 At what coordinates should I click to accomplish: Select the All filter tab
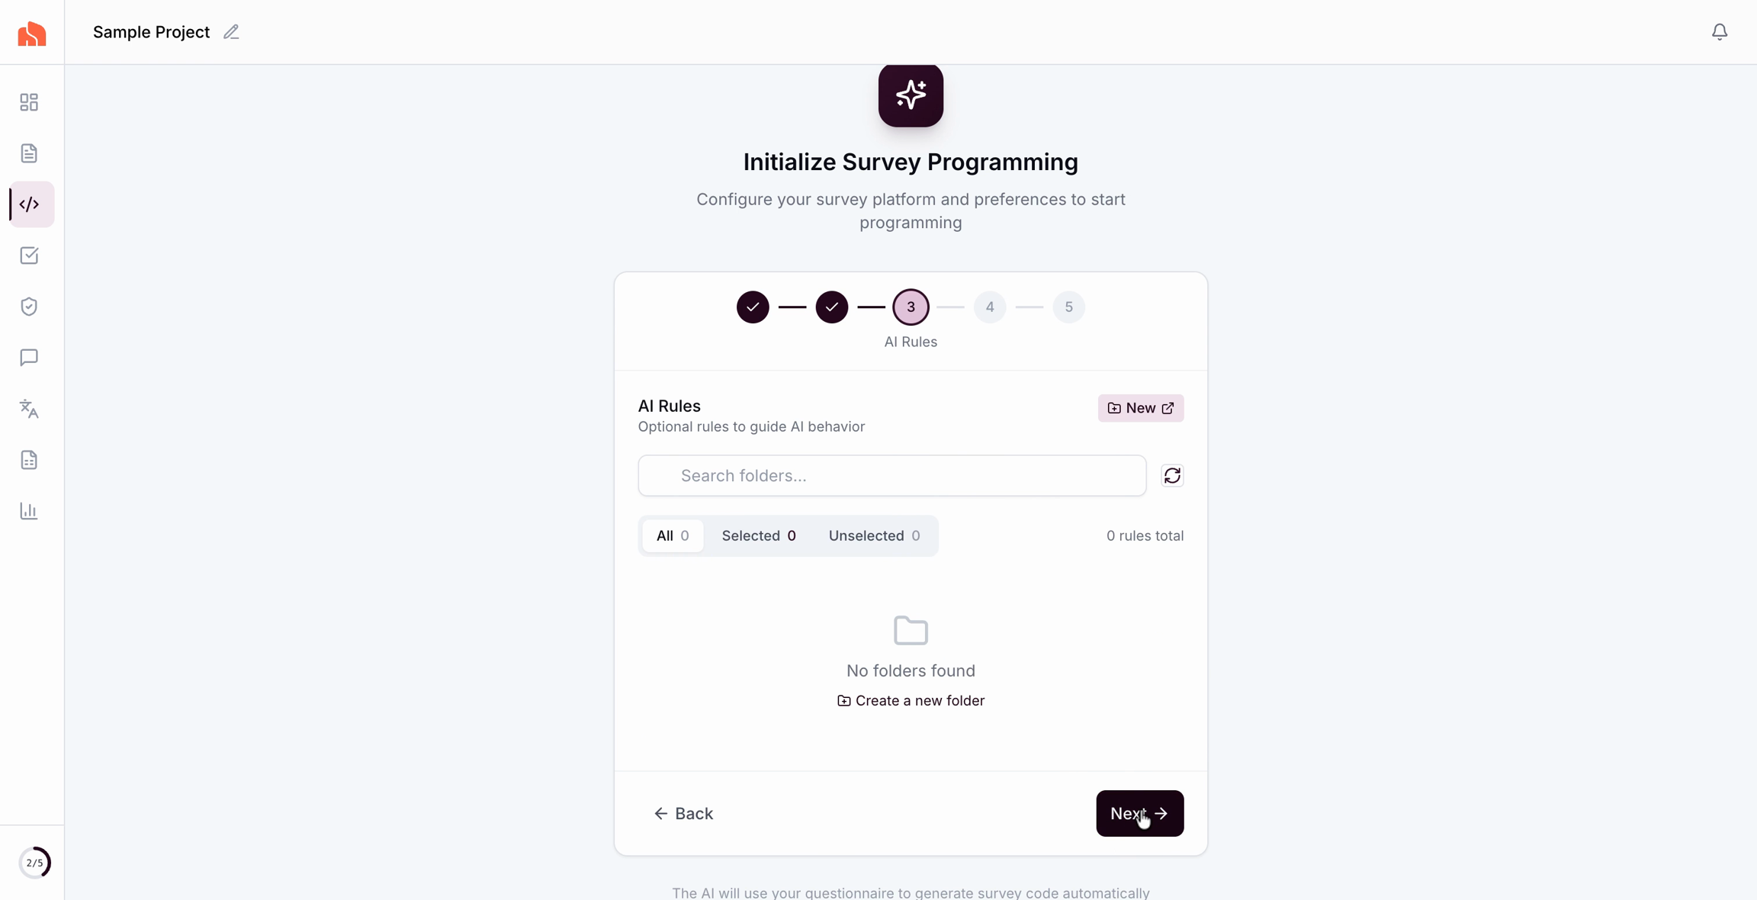click(x=672, y=536)
